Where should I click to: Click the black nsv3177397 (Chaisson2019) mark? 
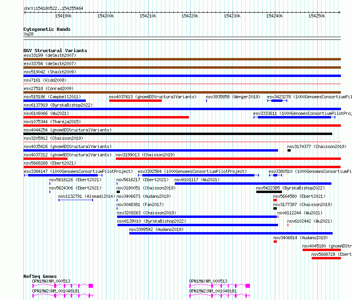[275, 208]
